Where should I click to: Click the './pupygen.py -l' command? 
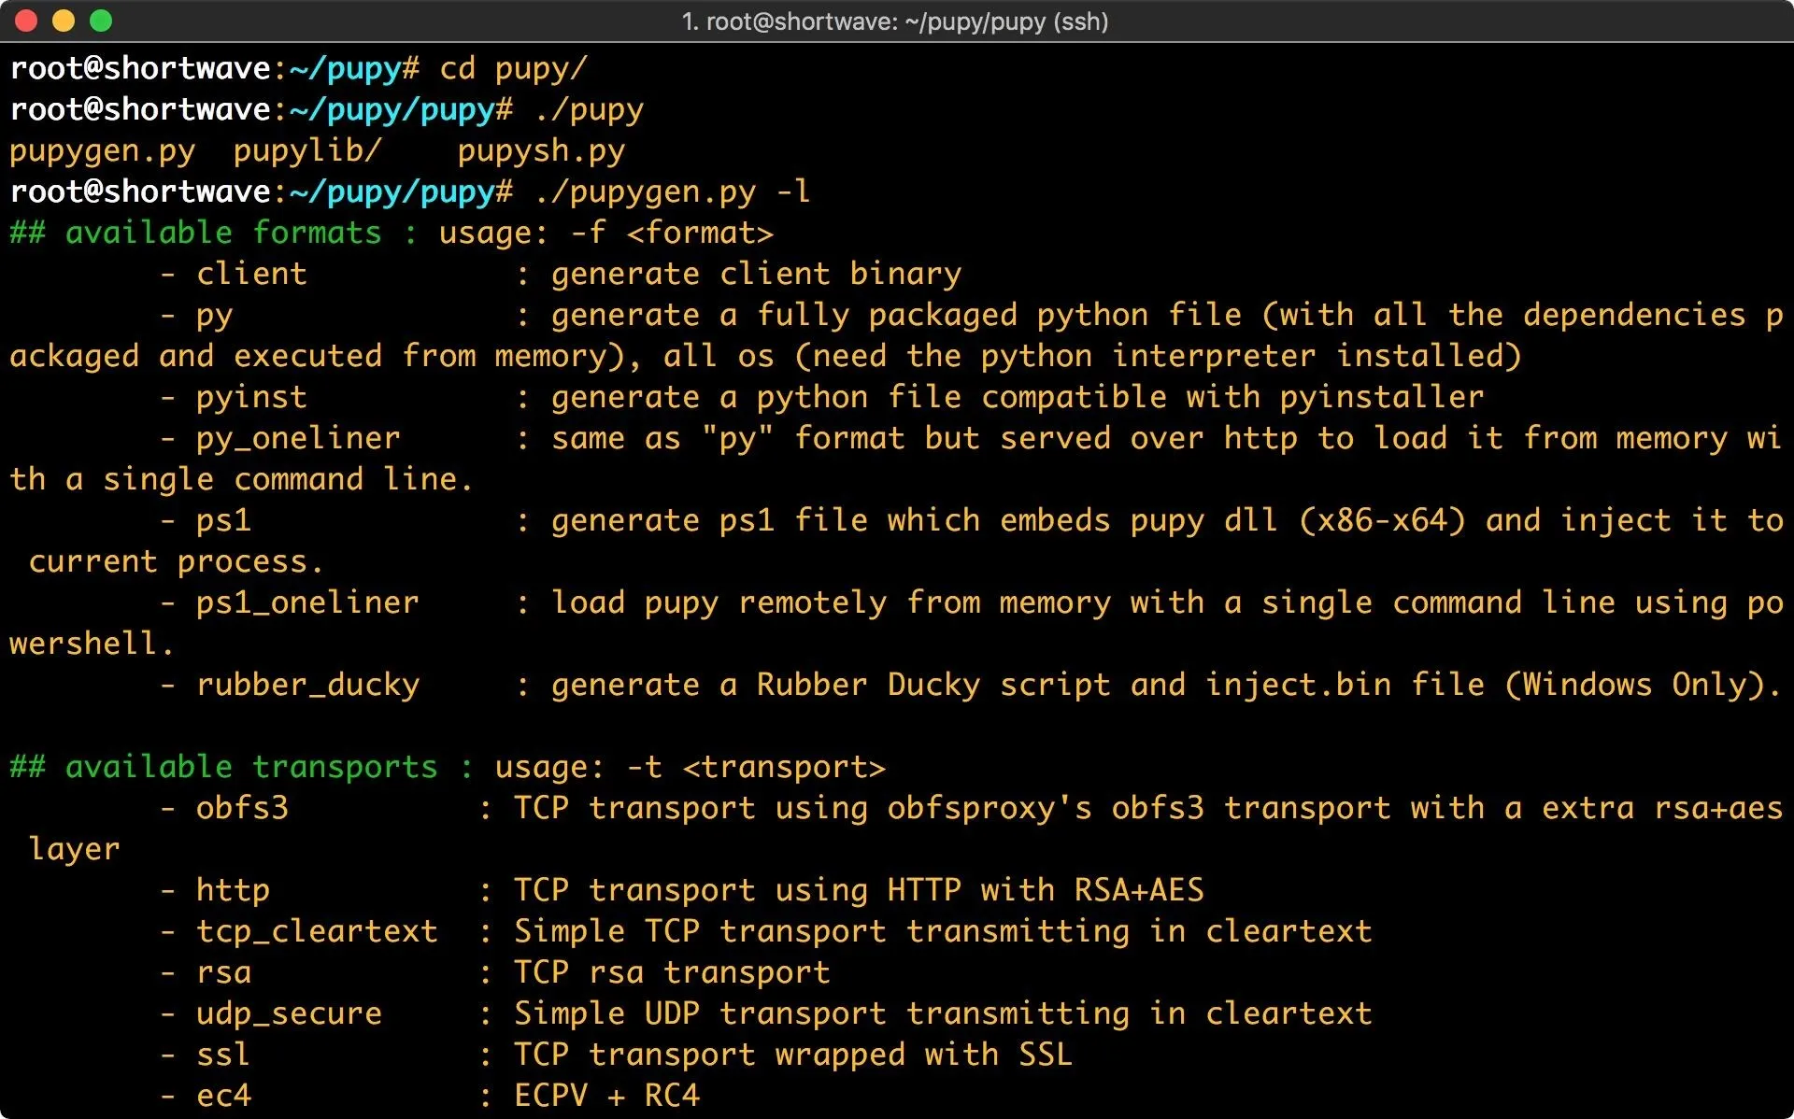click(x=673, y=192)
